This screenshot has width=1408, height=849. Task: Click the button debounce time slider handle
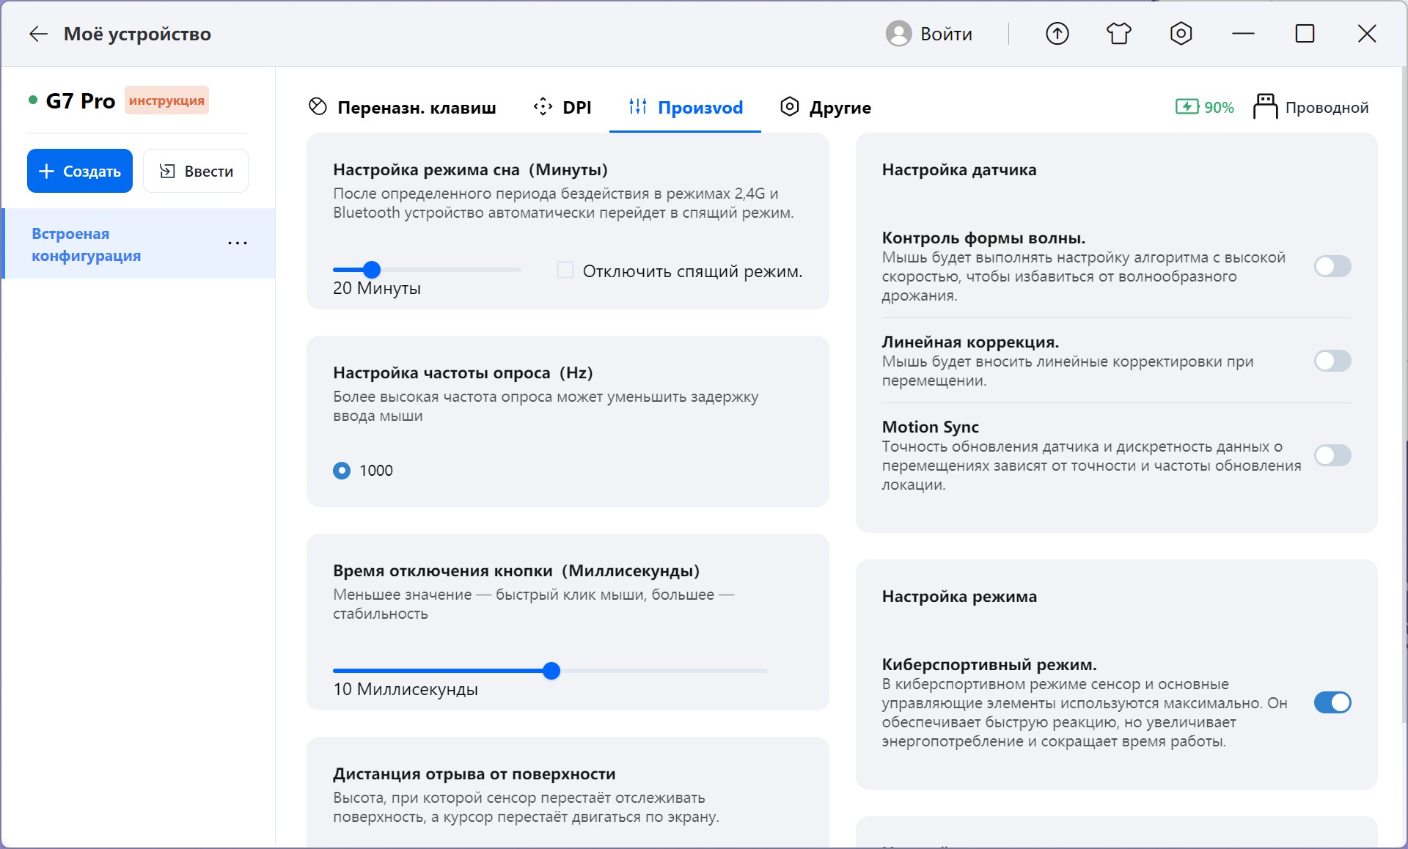pyautogui.click(x=551, y=671)
